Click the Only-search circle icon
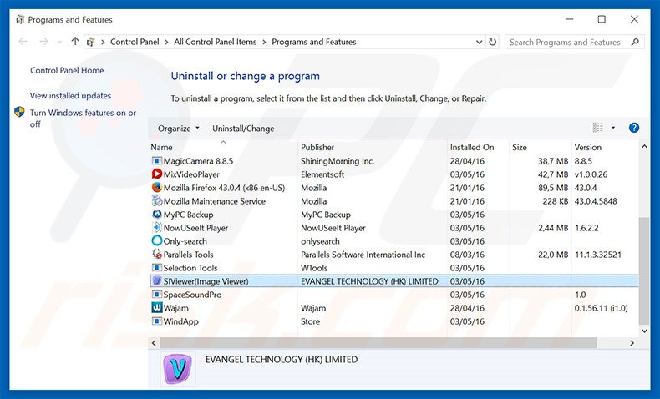660x399 pixels. [x=156, y=241]
